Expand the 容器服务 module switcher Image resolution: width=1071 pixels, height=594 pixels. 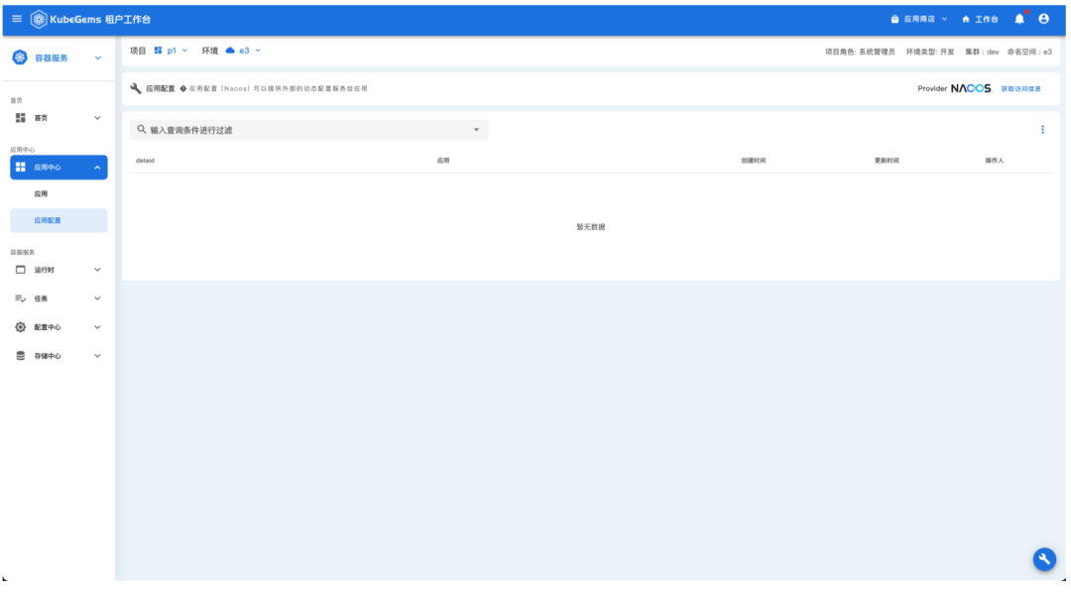click(97, 59)
